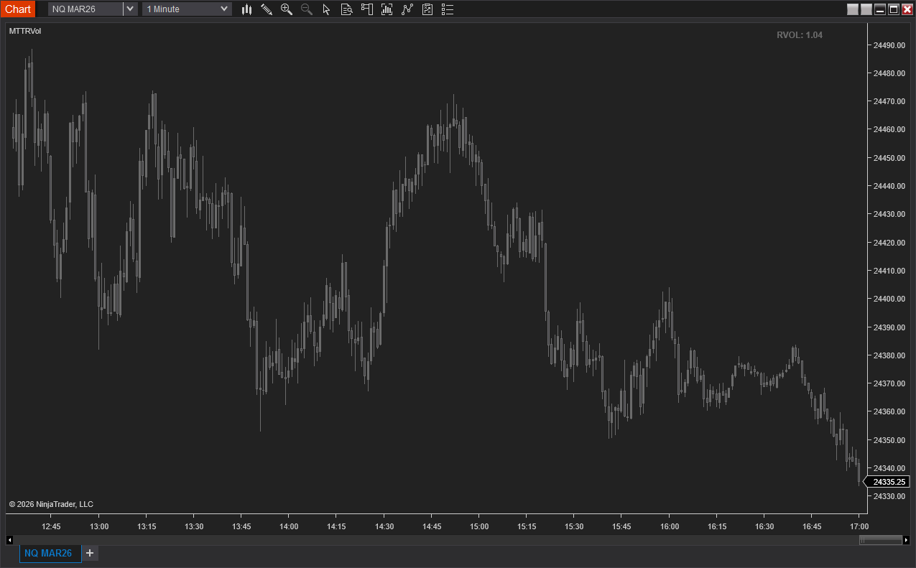
Task: Open the chart templates icon
Action: [x=427, y=9]
